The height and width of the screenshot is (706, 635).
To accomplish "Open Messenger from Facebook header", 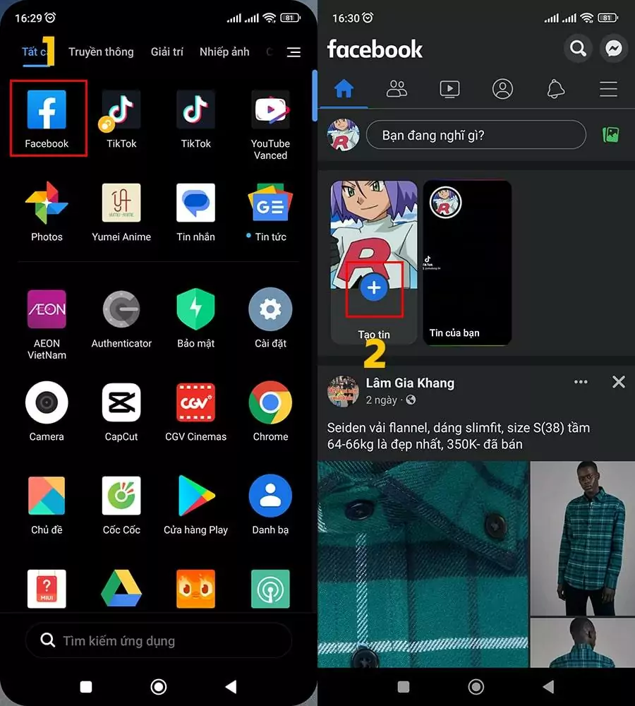I will [613, 48].
